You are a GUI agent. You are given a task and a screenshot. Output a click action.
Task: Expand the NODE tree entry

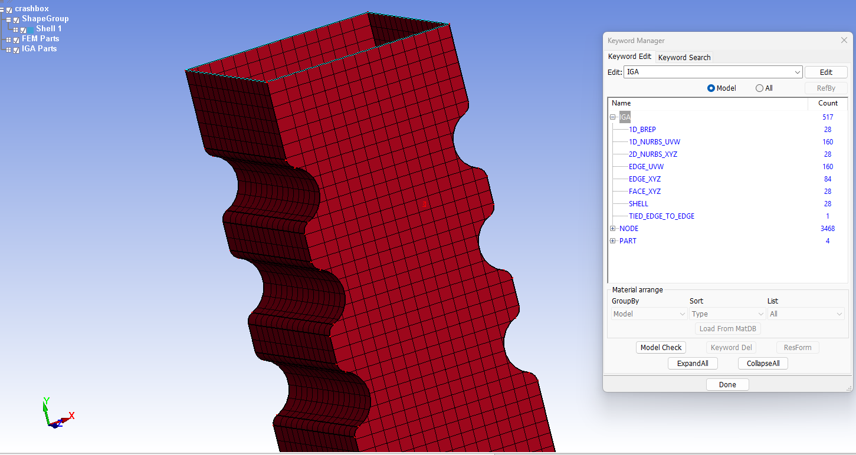pyautogui.click(x=613, y=228)
